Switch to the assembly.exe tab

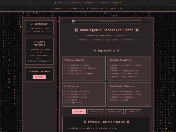[x=115, y=112]
